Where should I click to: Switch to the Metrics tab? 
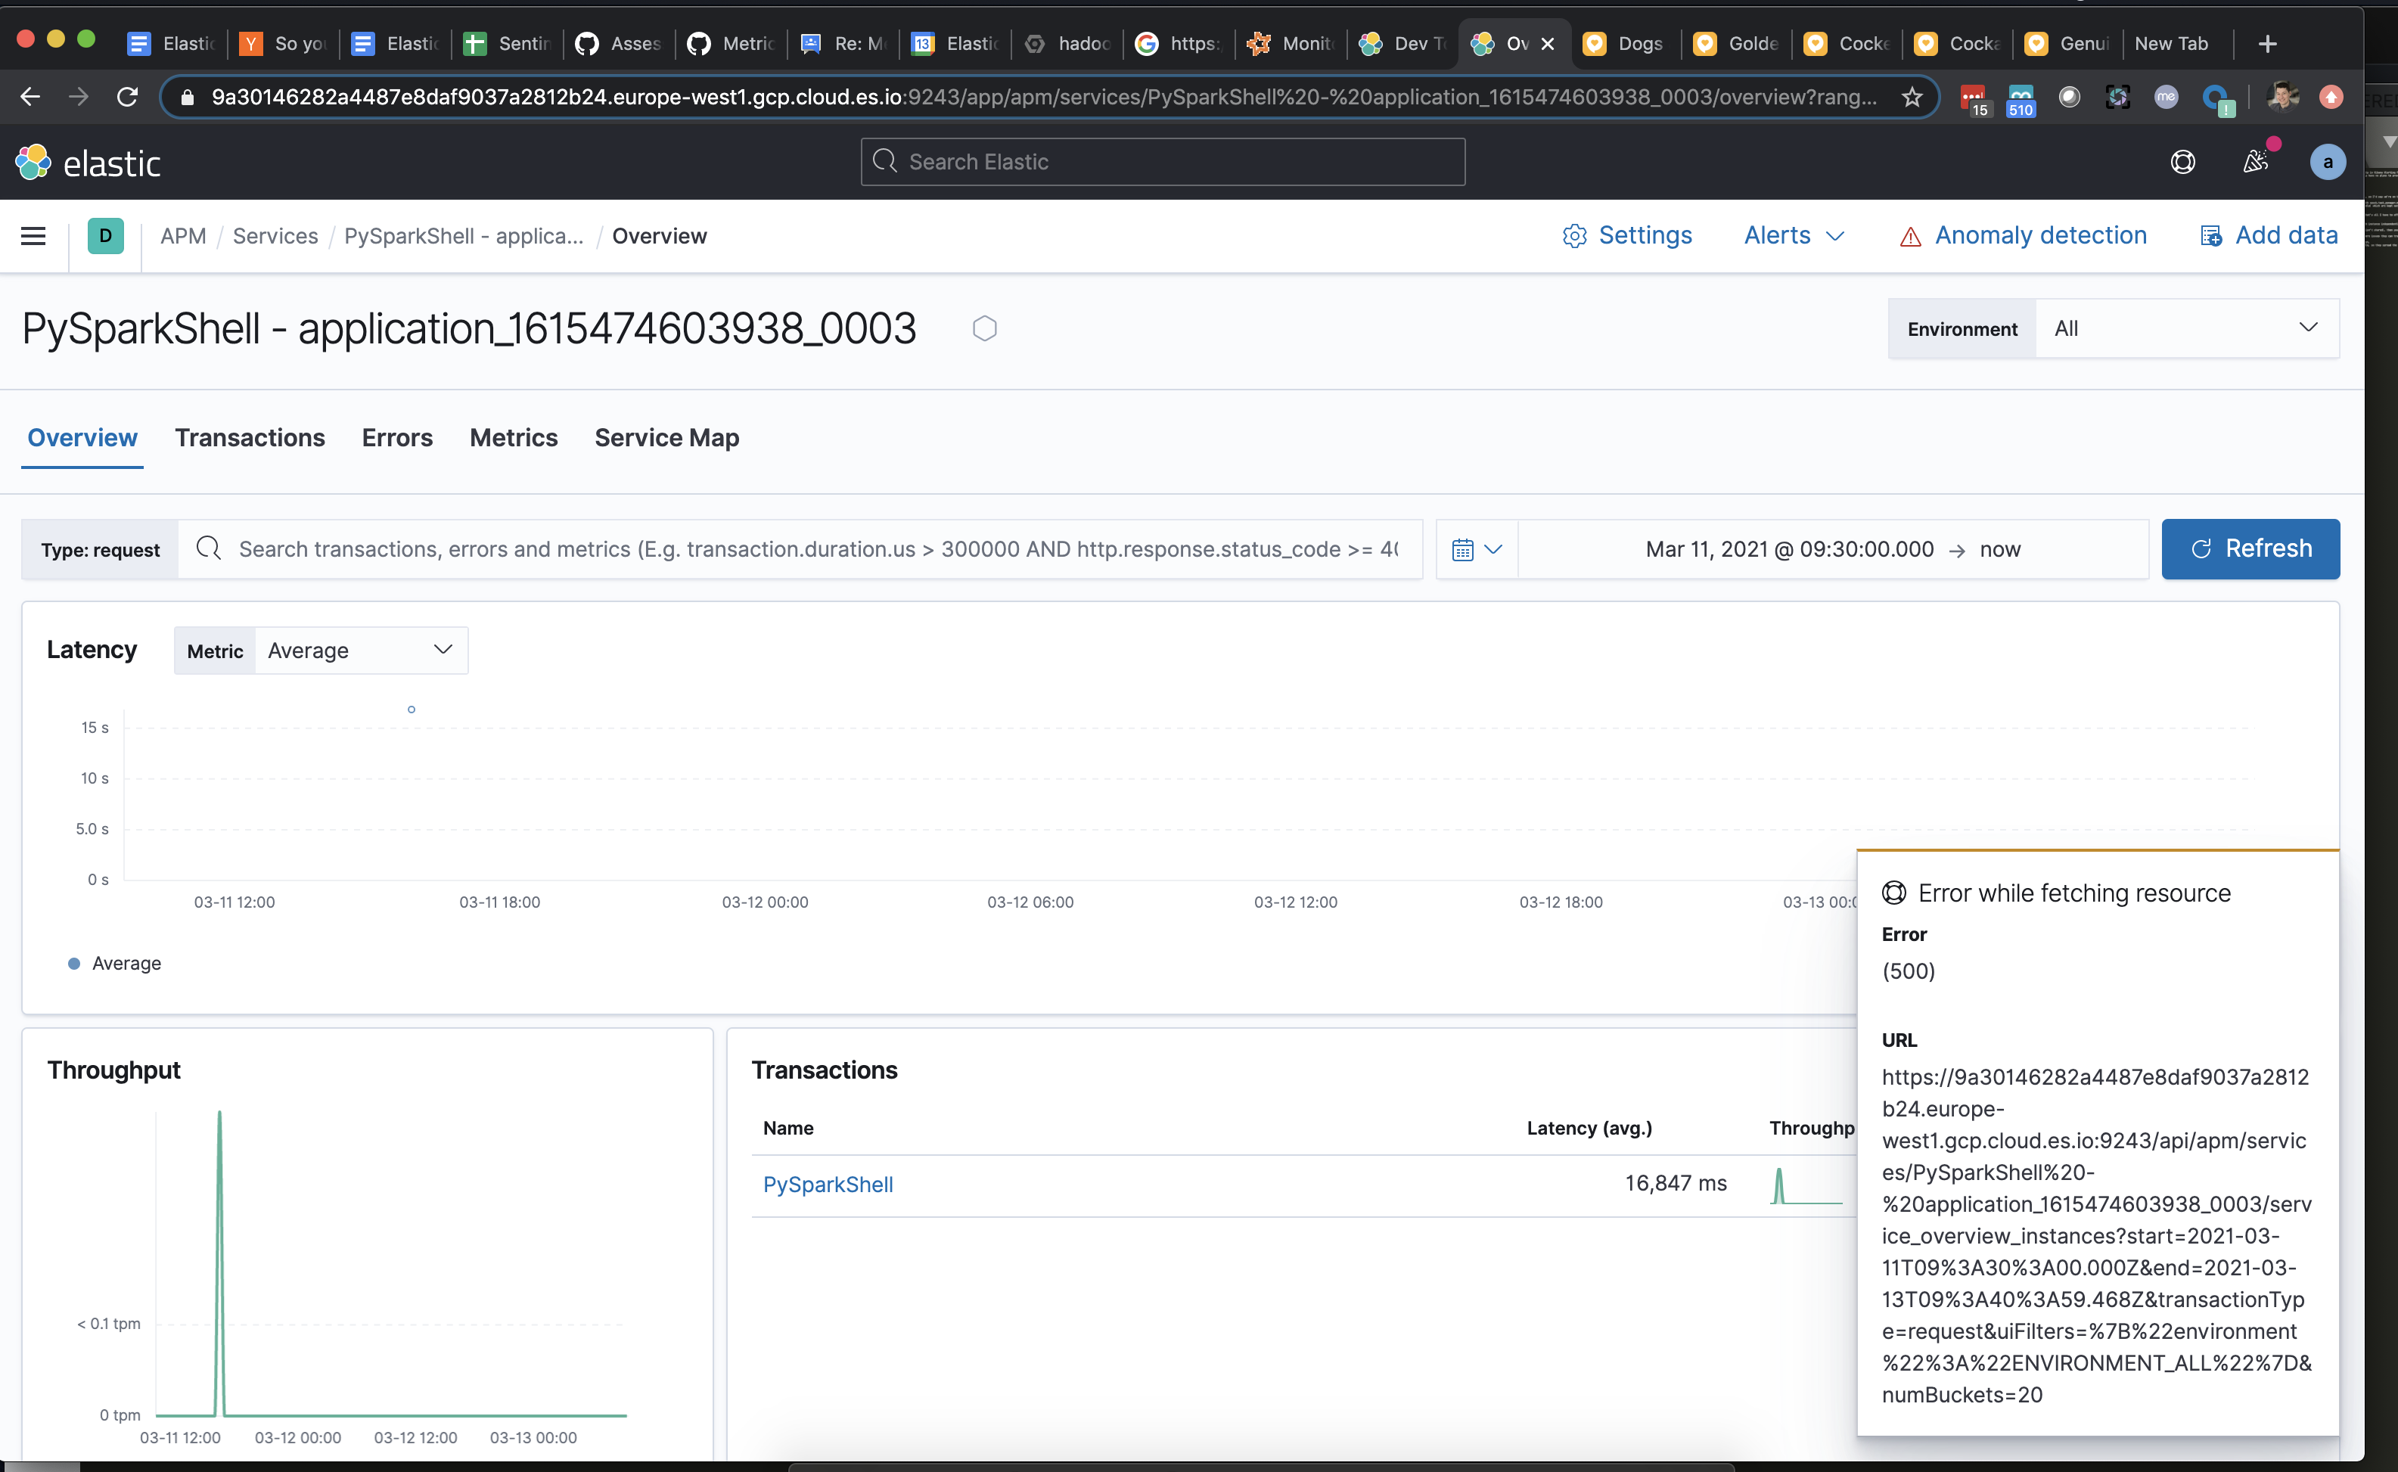pos(513,438)
